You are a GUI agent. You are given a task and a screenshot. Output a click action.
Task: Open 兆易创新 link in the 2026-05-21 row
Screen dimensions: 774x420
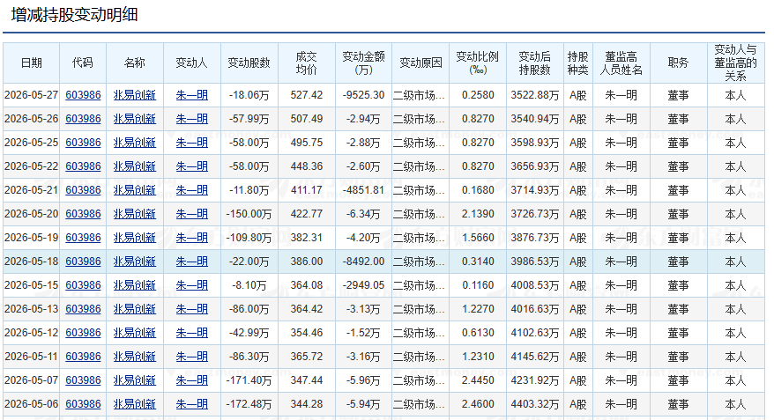[135, 190]
